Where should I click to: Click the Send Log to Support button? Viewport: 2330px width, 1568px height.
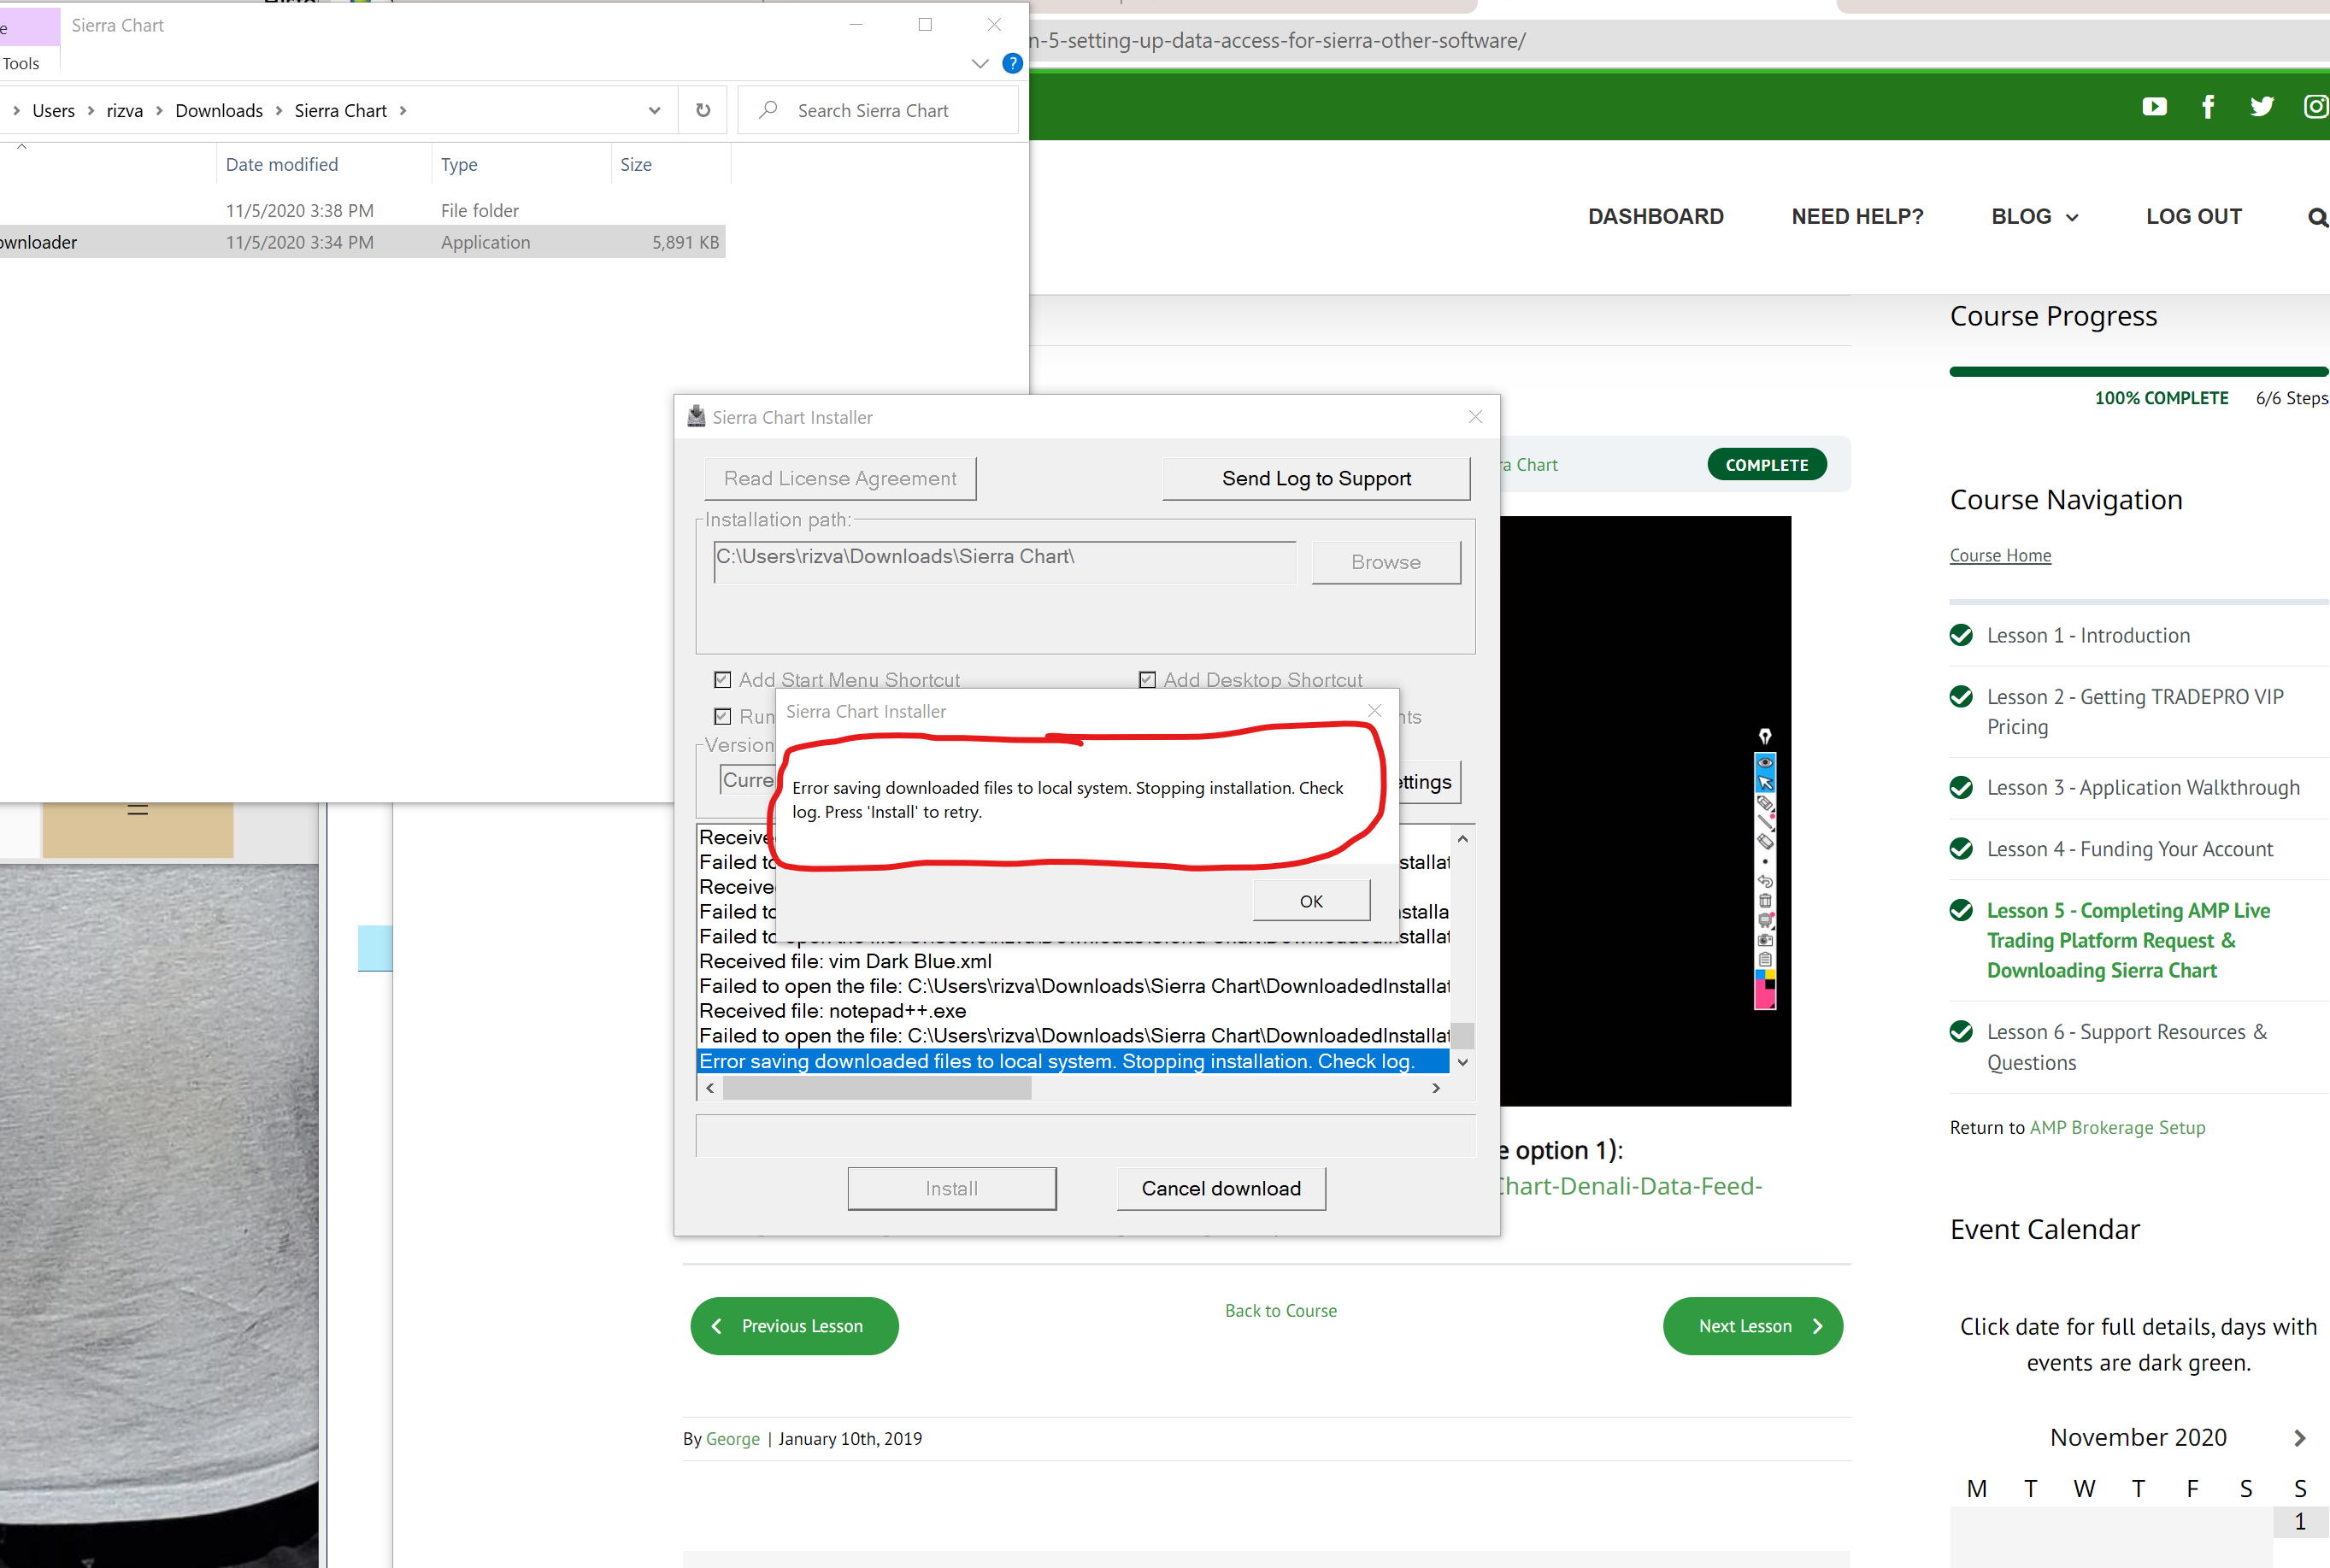point(1315,478)
